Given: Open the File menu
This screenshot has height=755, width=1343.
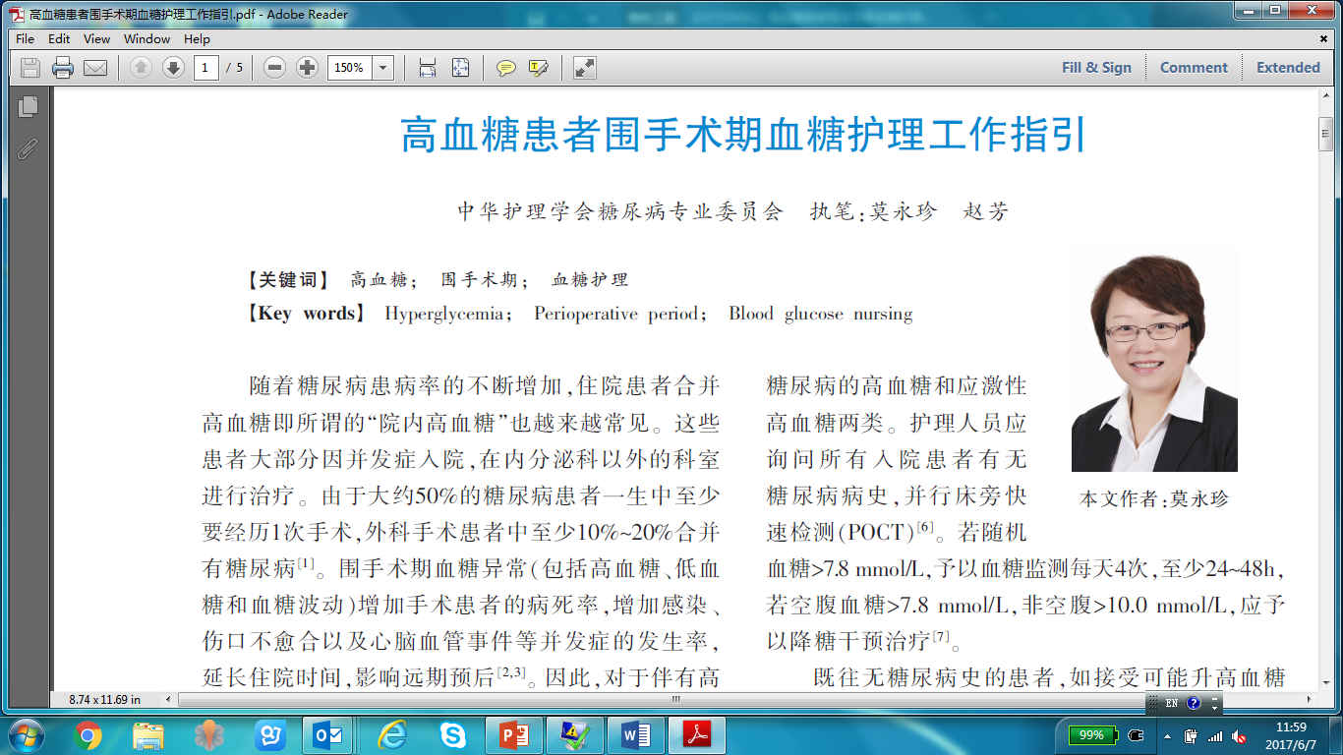Looking at the screenshot, I should pyautogui.click(x=25, y=39).
